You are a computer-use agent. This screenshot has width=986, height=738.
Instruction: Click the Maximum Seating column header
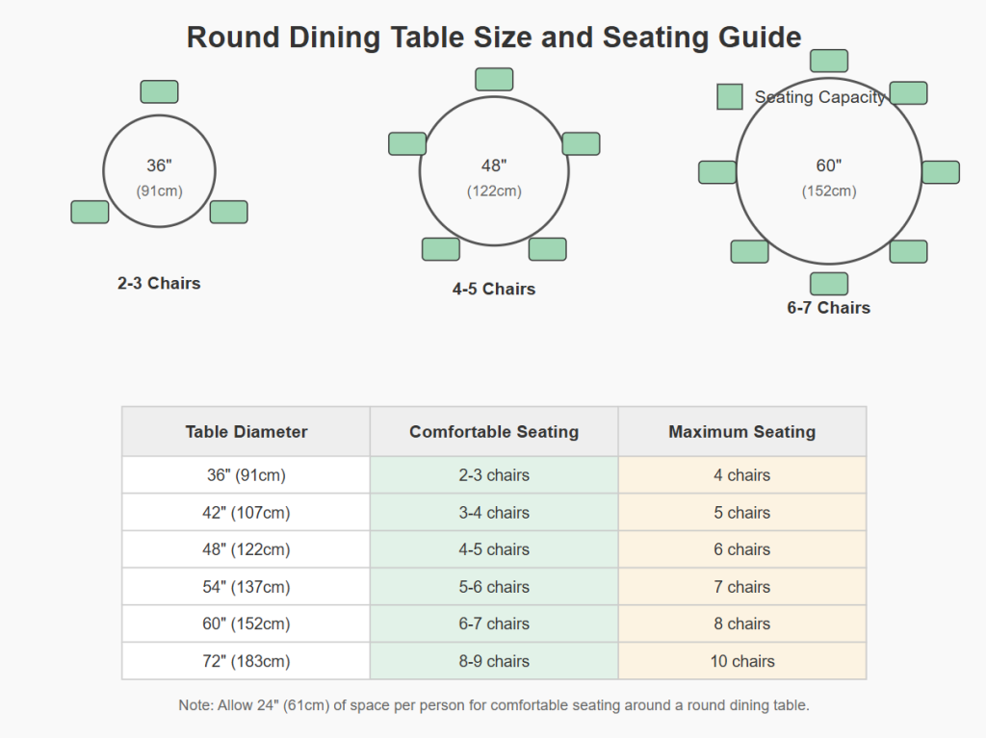coord(742,432)
